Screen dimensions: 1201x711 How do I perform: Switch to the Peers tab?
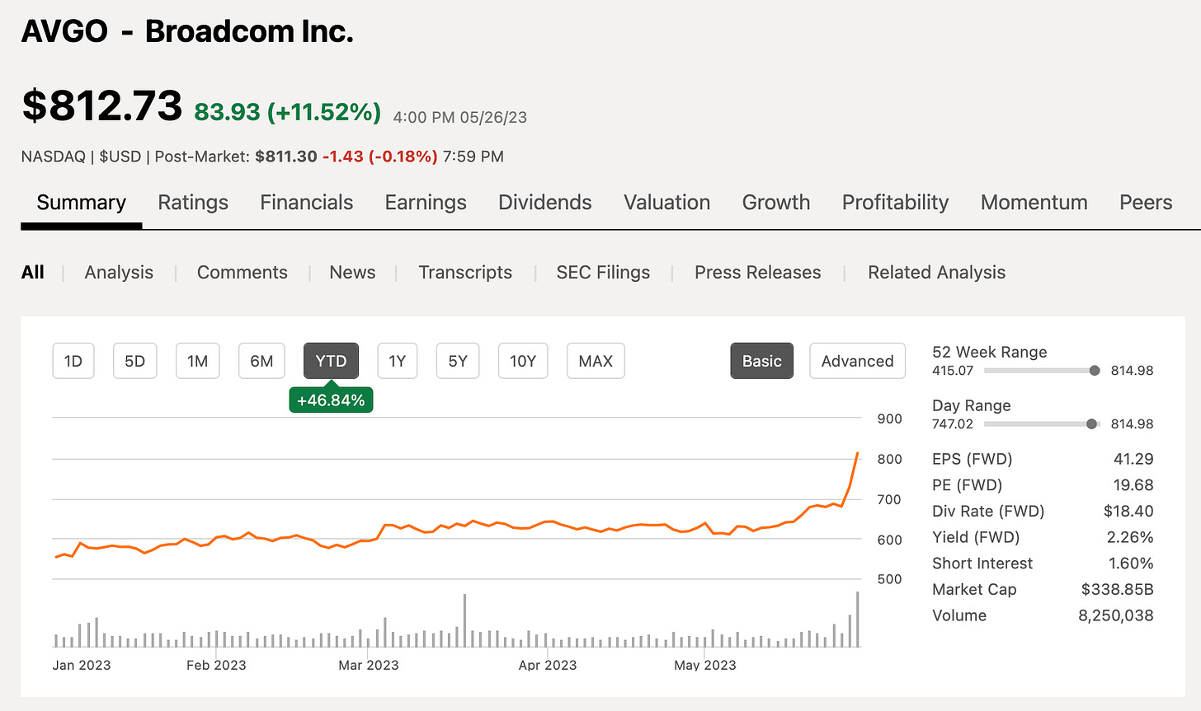coord(1146,203)
